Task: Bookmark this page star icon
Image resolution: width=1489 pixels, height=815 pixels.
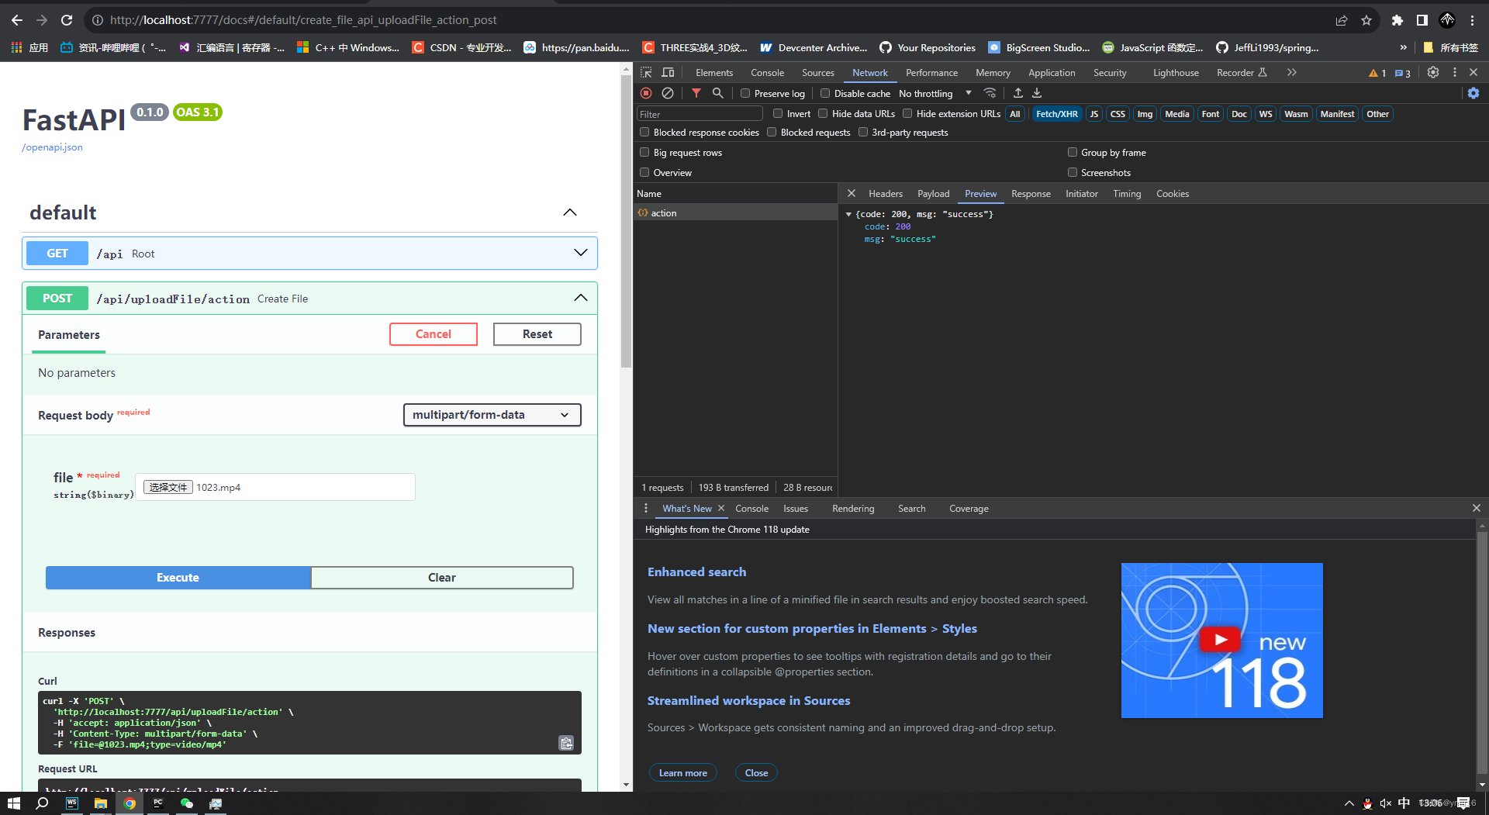Action: (1366, 20)
